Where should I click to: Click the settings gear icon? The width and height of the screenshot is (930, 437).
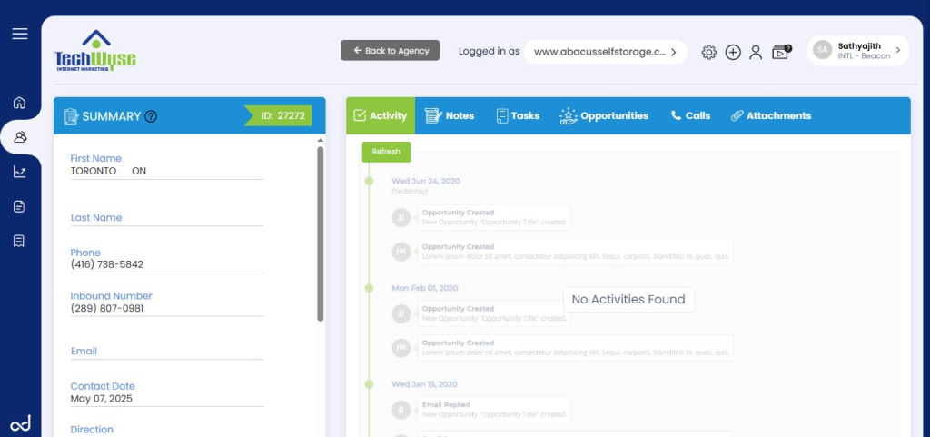[709, 52]
